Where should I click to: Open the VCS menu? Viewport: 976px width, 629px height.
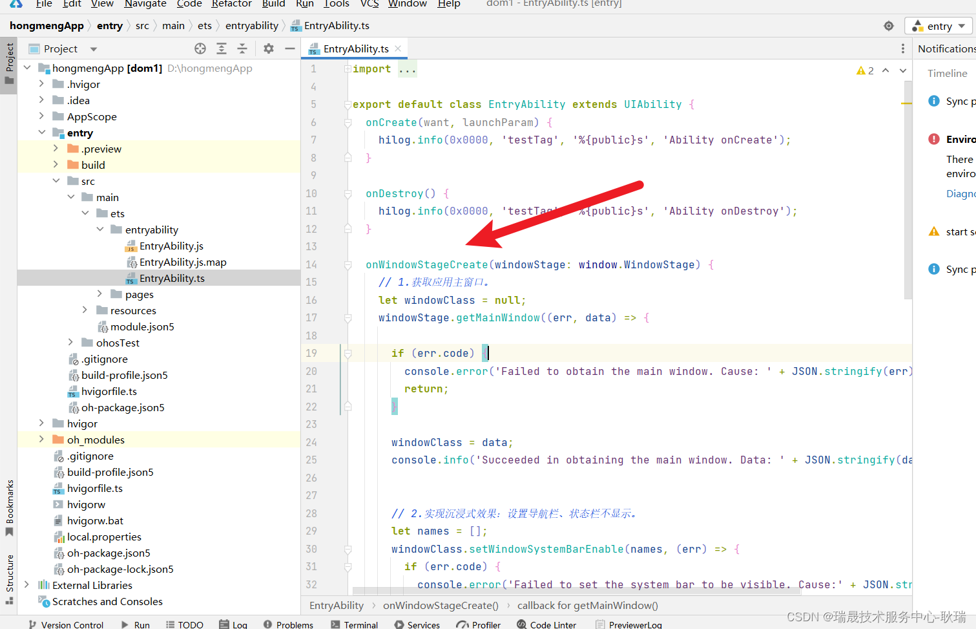pyautogui.click(x=369, y=4)
